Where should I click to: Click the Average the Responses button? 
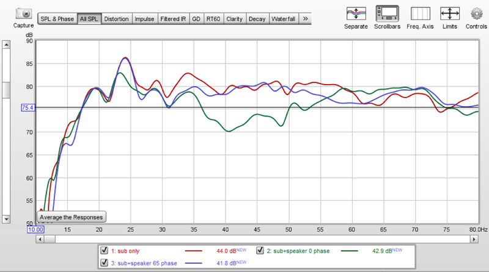[x=72, y=217]
